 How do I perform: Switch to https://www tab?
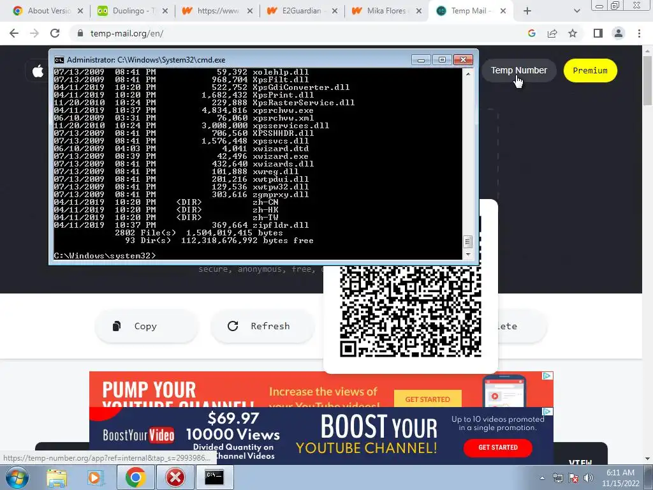218,11
